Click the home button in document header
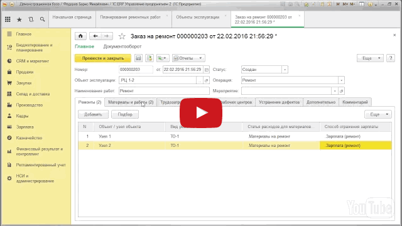 tap(80, 36)
